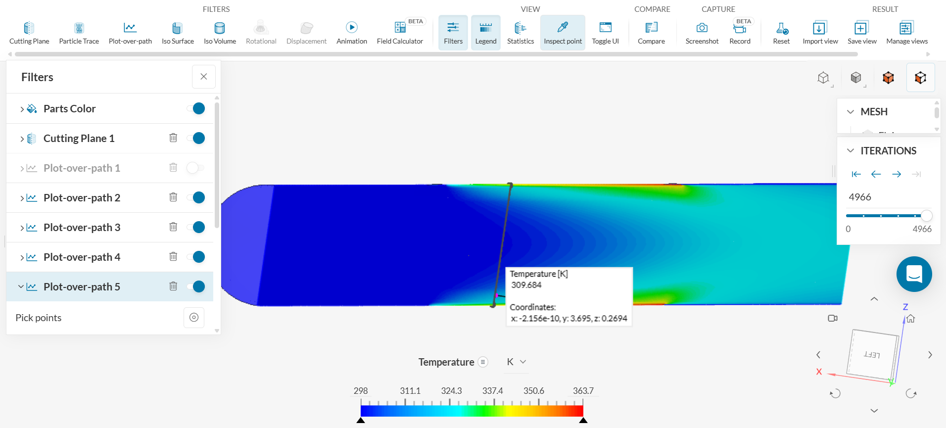This screenshot has width=946, height=428.
Task: Open the chat support bubble
Action: point(914,274)
